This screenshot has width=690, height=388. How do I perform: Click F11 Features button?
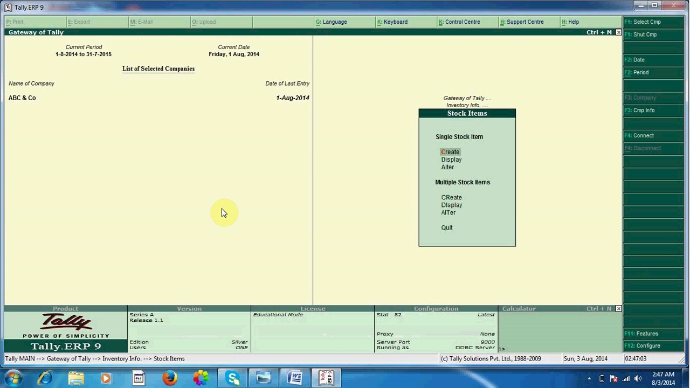click(x=653, y=334)
